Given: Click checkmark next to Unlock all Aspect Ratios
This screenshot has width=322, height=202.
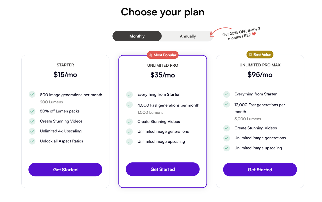Looking at the screenshot, I should [32, 141].
